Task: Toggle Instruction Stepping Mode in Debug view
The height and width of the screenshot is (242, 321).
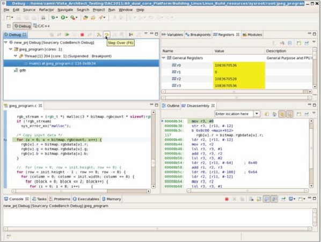Action: pos(131,34)
